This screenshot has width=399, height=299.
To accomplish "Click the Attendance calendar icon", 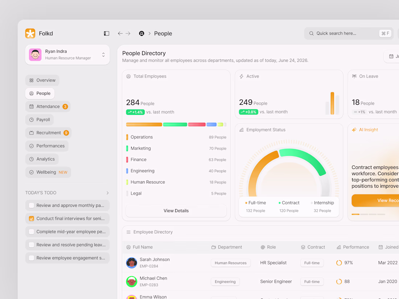I will click(31, 107).
